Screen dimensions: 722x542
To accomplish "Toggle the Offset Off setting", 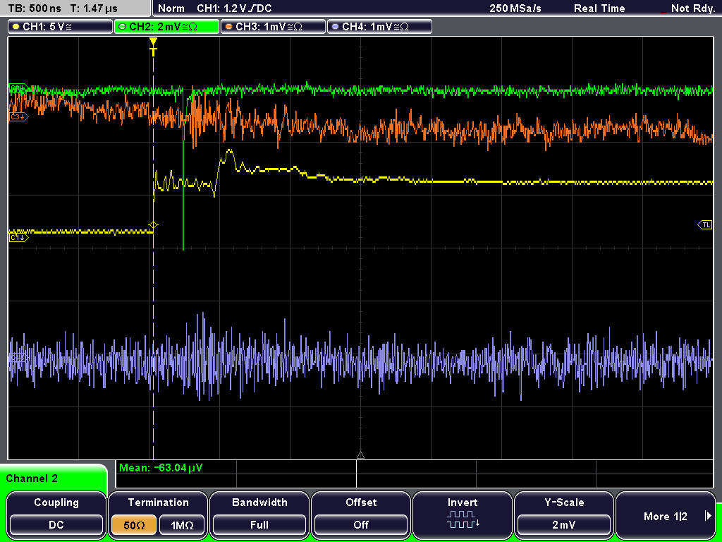I will pyautogui.click(x=361, y=514).
